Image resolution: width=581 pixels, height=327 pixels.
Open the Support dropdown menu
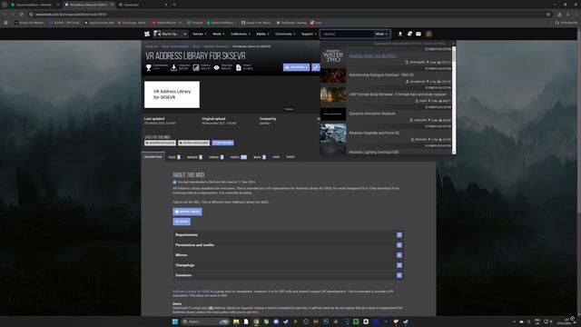pyautogui.click(x=309, y=34)
